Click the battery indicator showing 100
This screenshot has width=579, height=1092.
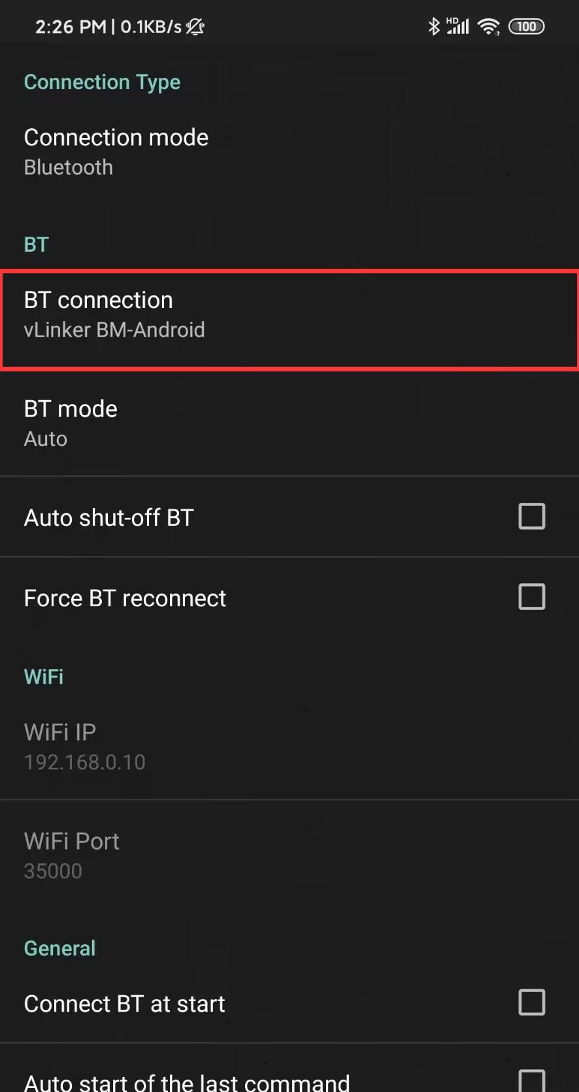(x=526, y=26)
